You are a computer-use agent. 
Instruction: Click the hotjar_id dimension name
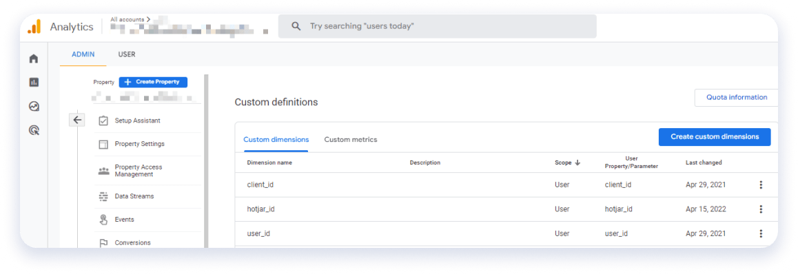click(x=260, y=209)
